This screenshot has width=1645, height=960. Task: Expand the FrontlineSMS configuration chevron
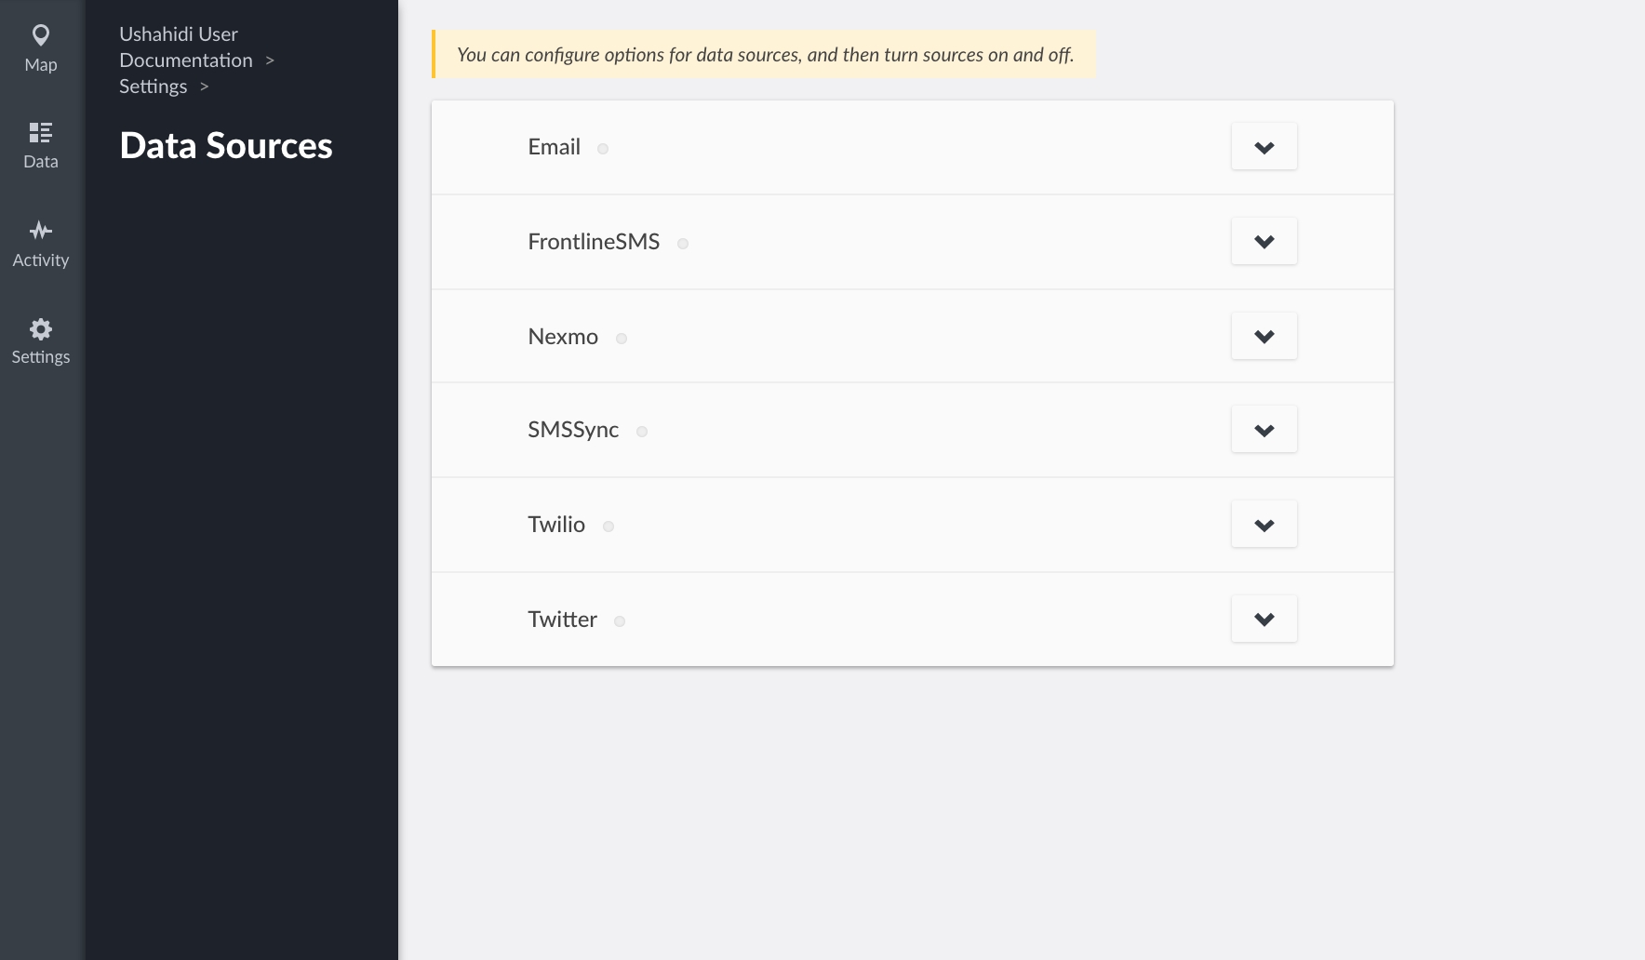[x=1264, y=242]
